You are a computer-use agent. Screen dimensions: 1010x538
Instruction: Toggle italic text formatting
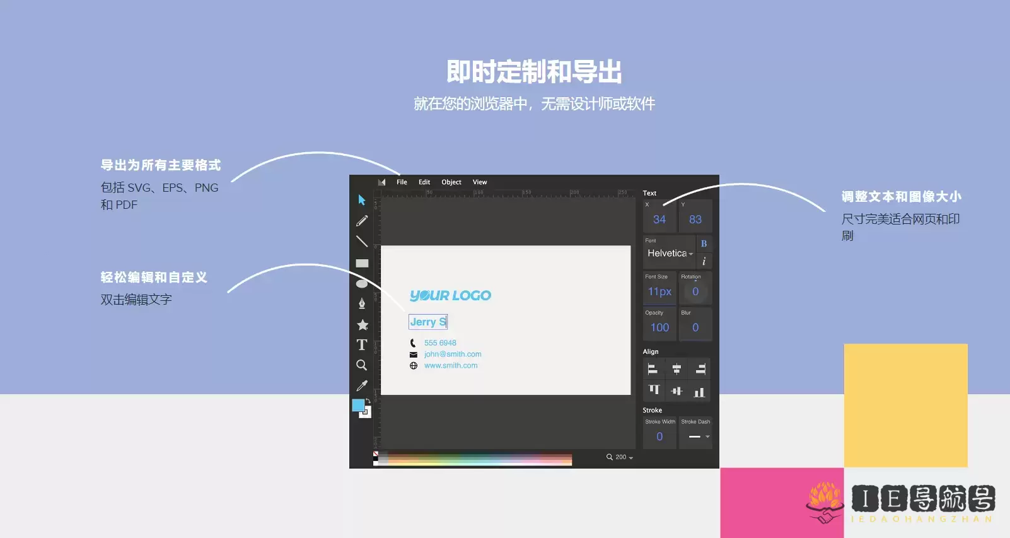pos(704,261)
